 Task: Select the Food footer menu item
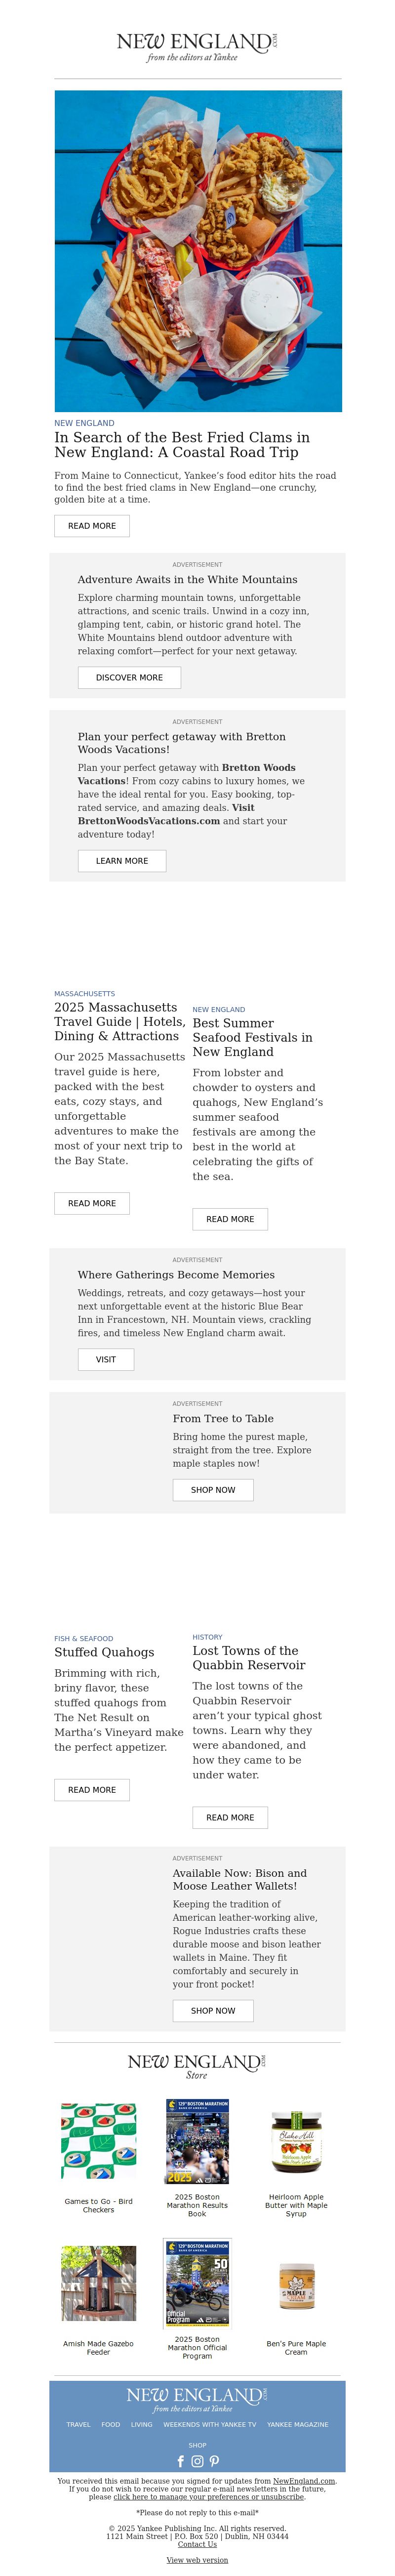point(111,2425)
